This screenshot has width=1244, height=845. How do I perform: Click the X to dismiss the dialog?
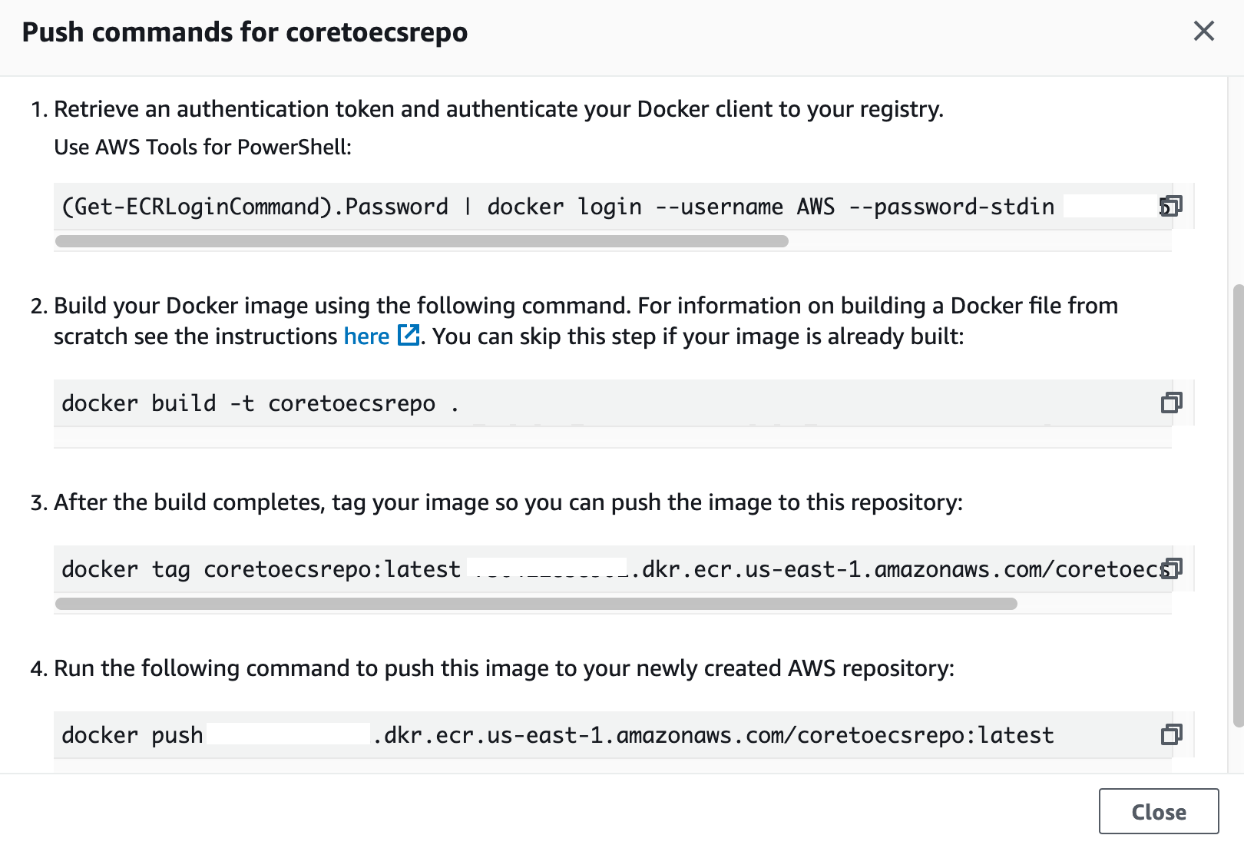[x=1203, y=31]
